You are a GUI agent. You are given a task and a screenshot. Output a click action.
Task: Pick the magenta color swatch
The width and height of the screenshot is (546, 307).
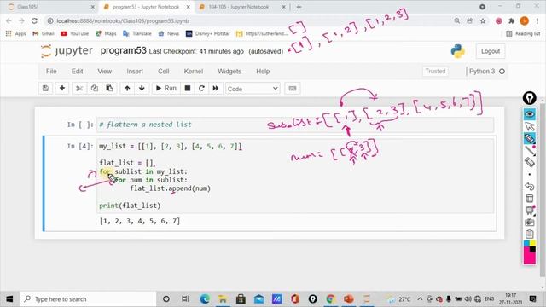point(529,258)
